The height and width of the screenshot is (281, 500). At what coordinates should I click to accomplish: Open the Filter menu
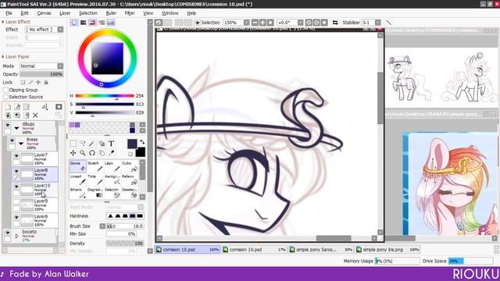(x=130, y=13)
